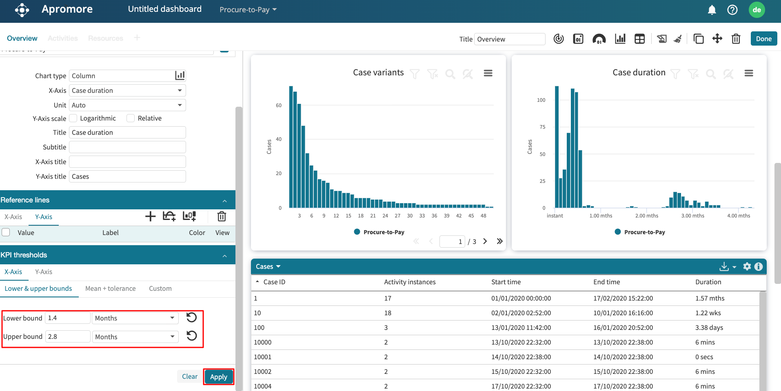Click the plus icon under Reference lines
The width and height of the screenshot is (781, 391).
[x=150, y=216]
